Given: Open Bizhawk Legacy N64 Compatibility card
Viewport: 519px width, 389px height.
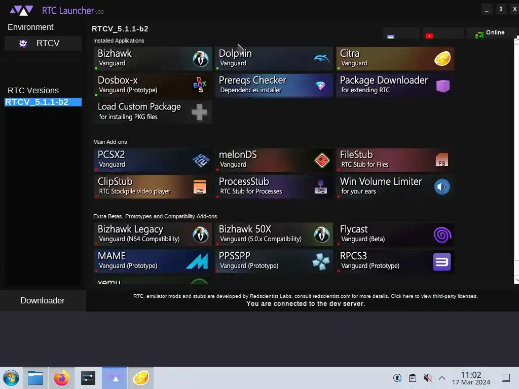Looking at the screenshot, I should coord(153,234).
